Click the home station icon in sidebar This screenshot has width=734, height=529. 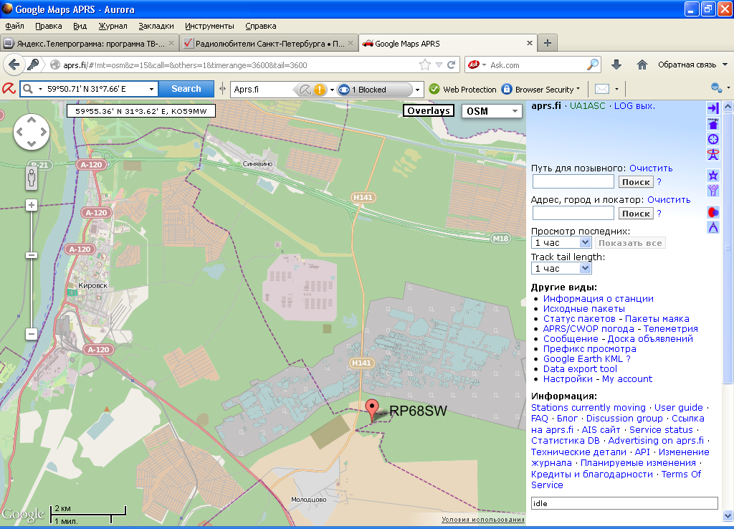(x=712, y=124)
